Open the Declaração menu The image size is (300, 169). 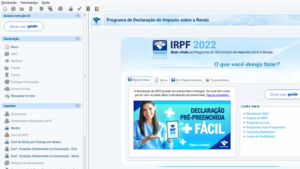[x=9, y=3]
